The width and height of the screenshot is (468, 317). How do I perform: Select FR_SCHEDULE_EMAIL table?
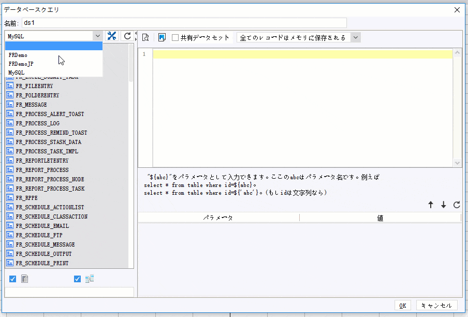pyautogui.click(x=42, y=226)
